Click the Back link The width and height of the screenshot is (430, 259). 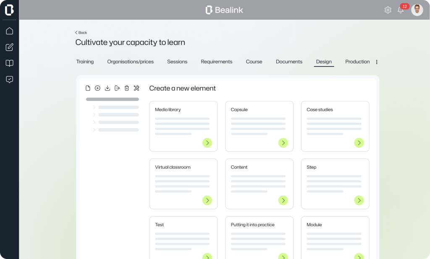pyautogui.click(x=81, y=33)
